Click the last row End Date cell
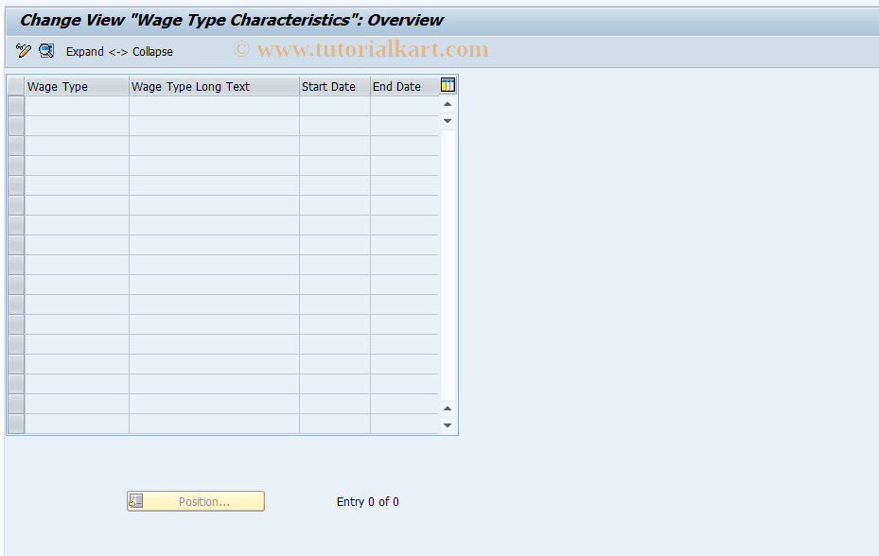This screenshot has height=556, width=879. [x=404, y=424]
